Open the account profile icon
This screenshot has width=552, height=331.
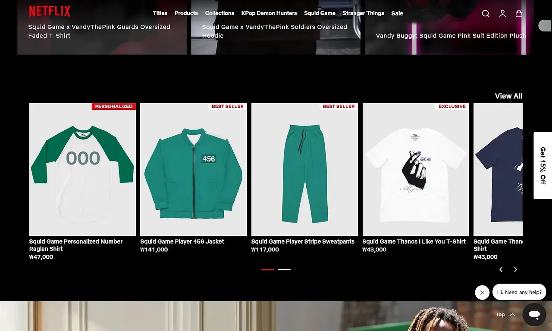[x=502, y=13]
